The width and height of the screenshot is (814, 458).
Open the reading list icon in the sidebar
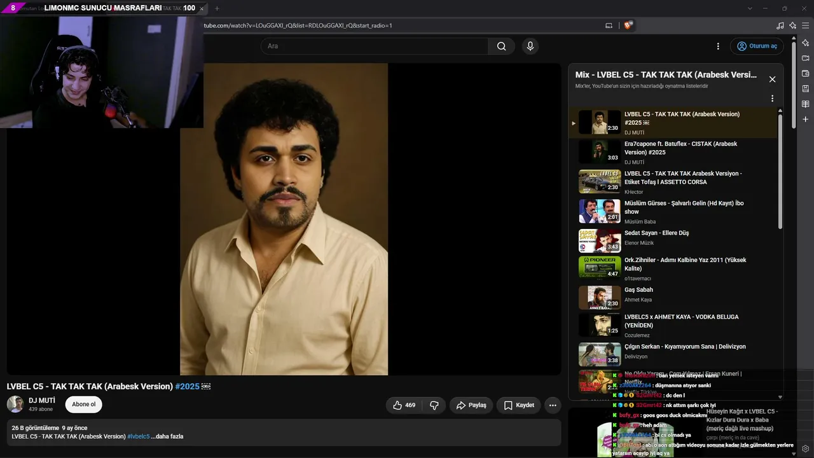[806, 104]
